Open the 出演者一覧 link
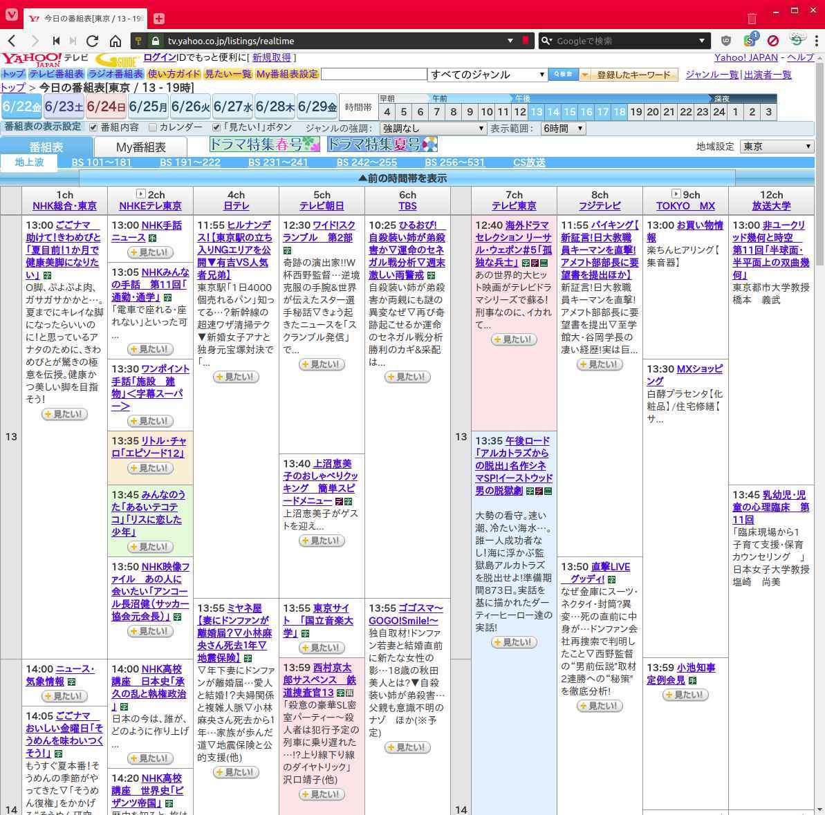825x815 pixels. pos(768,75)
